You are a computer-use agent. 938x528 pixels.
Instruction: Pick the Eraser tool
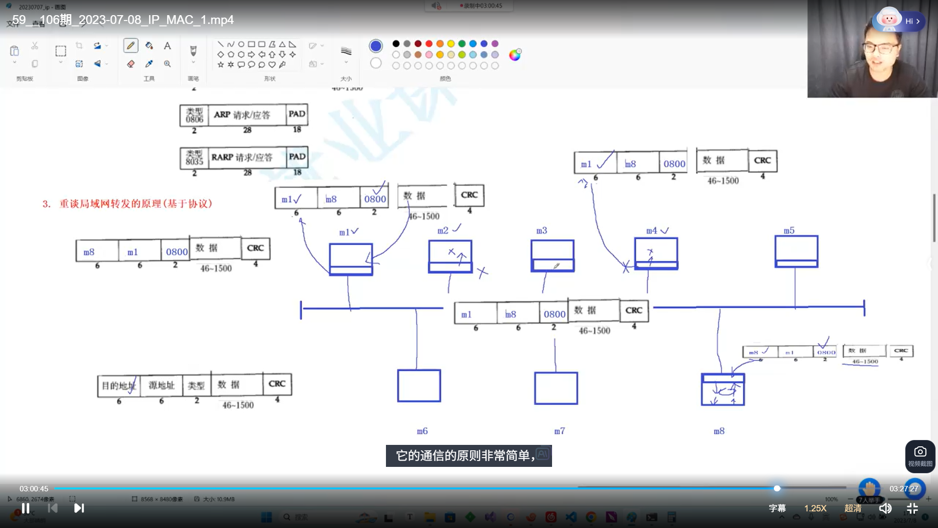130,64
